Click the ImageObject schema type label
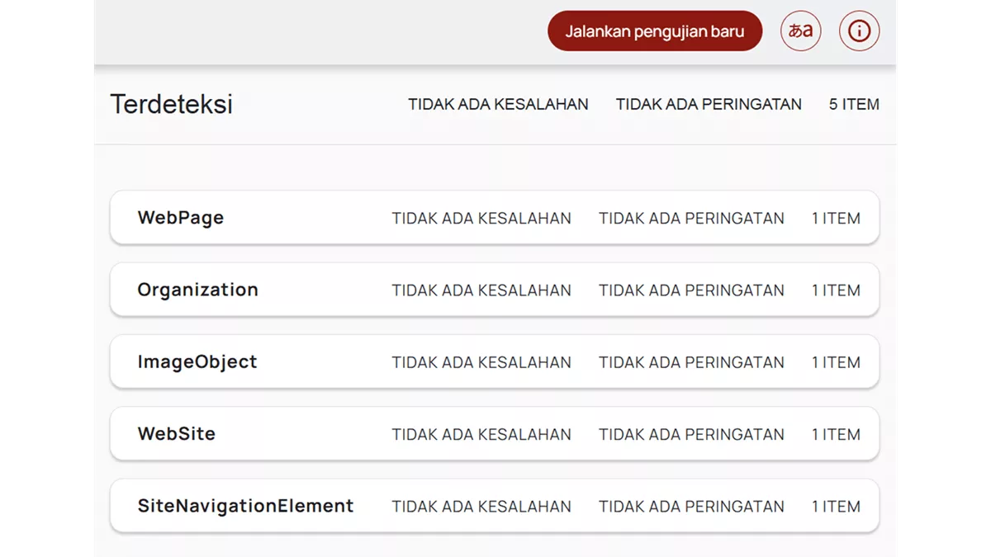This screenshot has width=991, height=557. (x=197, y=361)
